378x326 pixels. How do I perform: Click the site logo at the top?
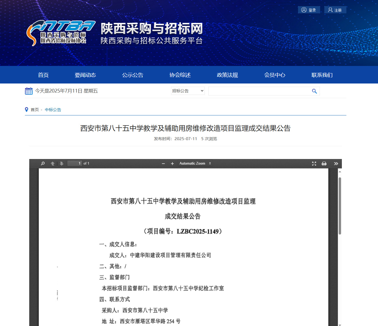point(61,33)
